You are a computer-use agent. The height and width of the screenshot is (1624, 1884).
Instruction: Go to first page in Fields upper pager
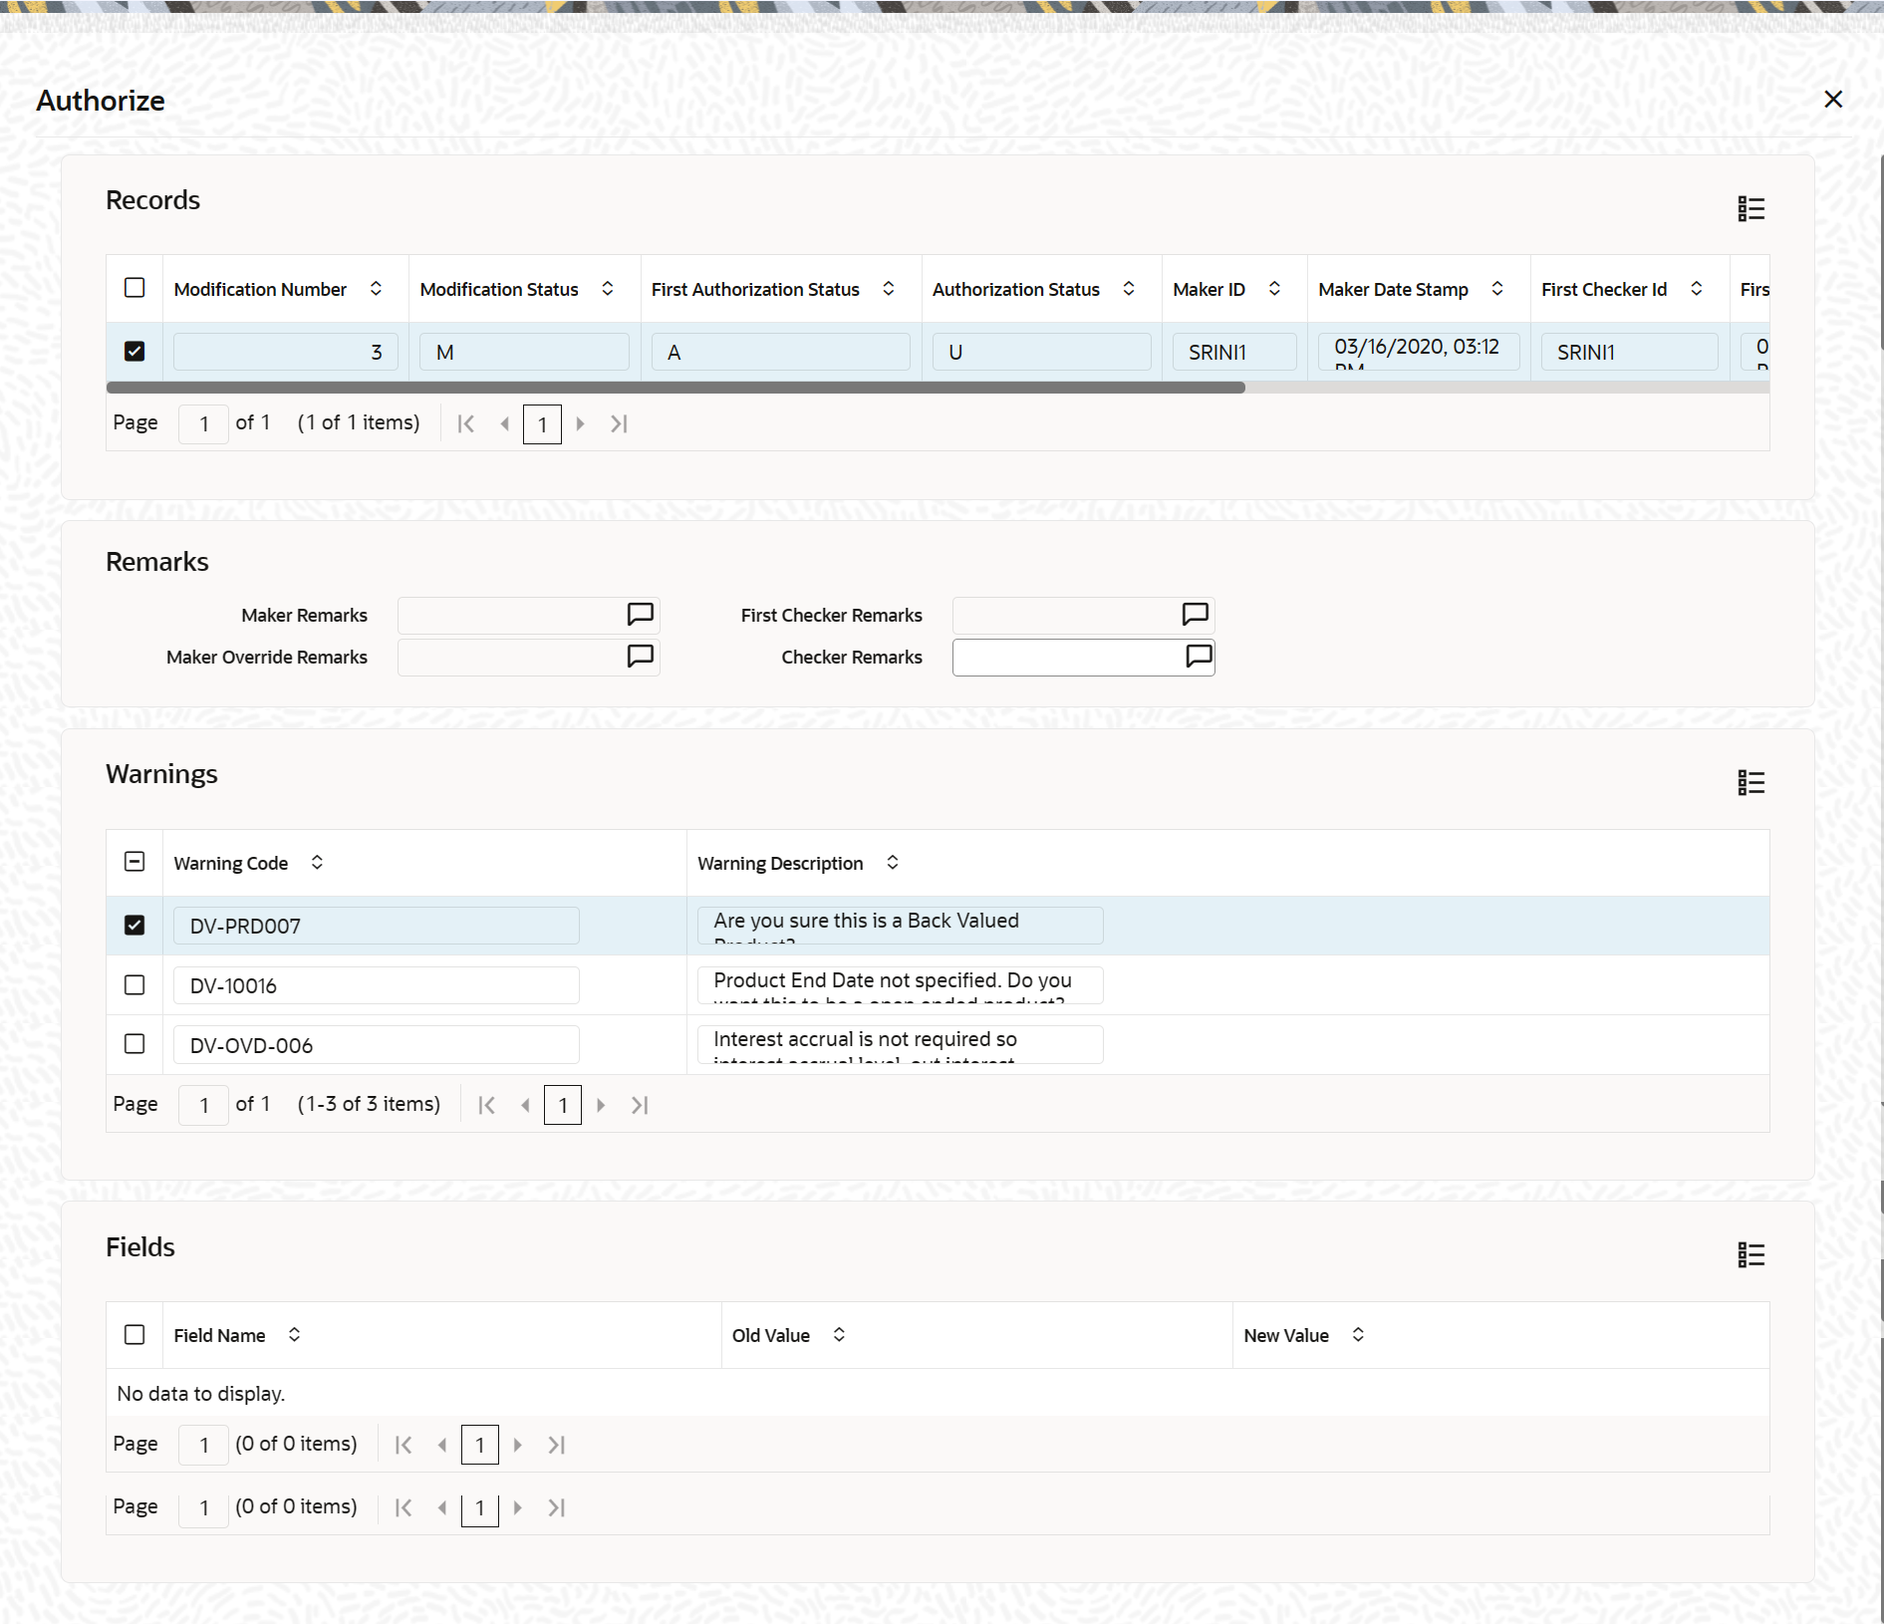pyautogui.click(x=404, y=1445)
